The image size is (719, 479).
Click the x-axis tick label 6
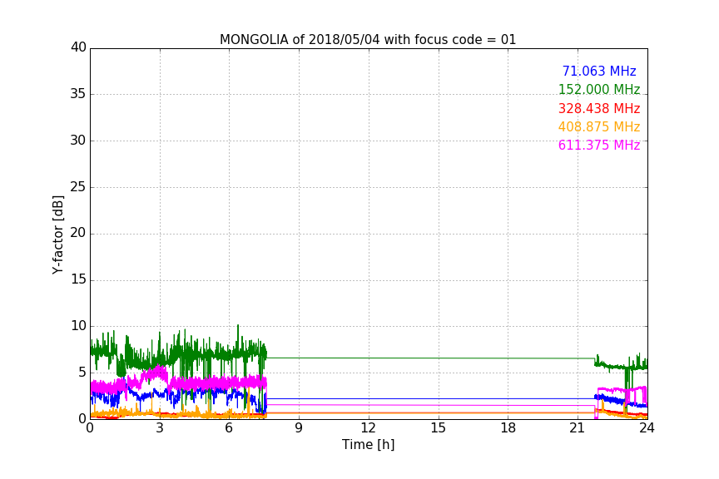click(x=229, y=428)
